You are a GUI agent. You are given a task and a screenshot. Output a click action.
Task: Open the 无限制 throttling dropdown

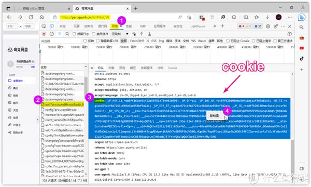point(120,34)
